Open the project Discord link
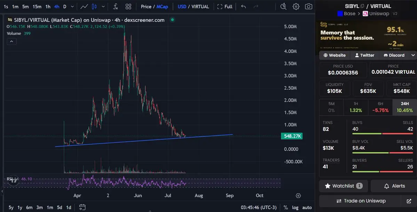The image size is (417, 212). (x=394, y=55)
